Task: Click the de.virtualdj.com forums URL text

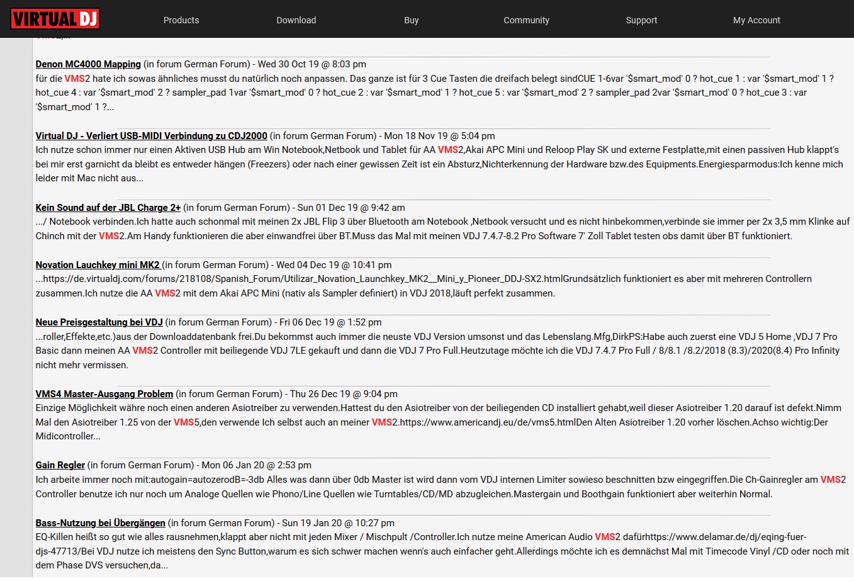Action: tap(303, 279)
